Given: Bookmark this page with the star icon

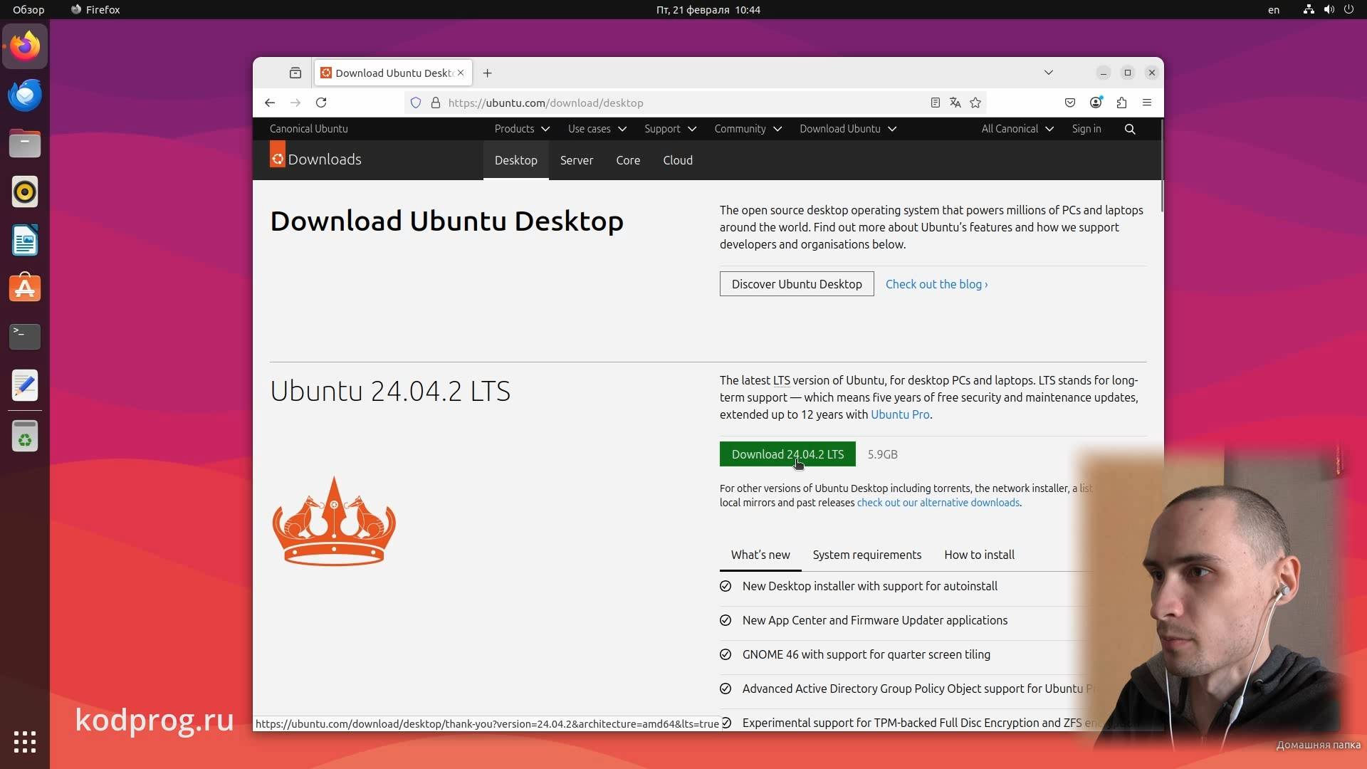Looking at the screenshot, I should (x=975, y=103).
